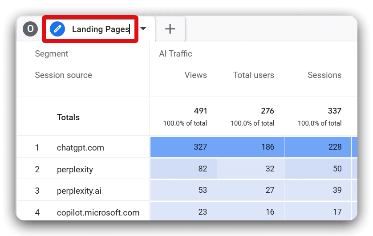Click the copilot.microsoft.com source row
This screenshot has width=373, height=236.
[98, 213]
